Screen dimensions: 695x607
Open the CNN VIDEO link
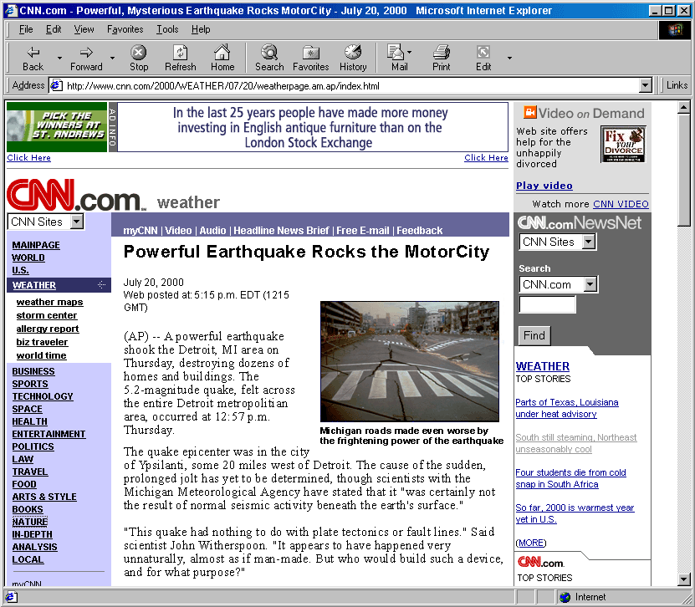[621, 204]
